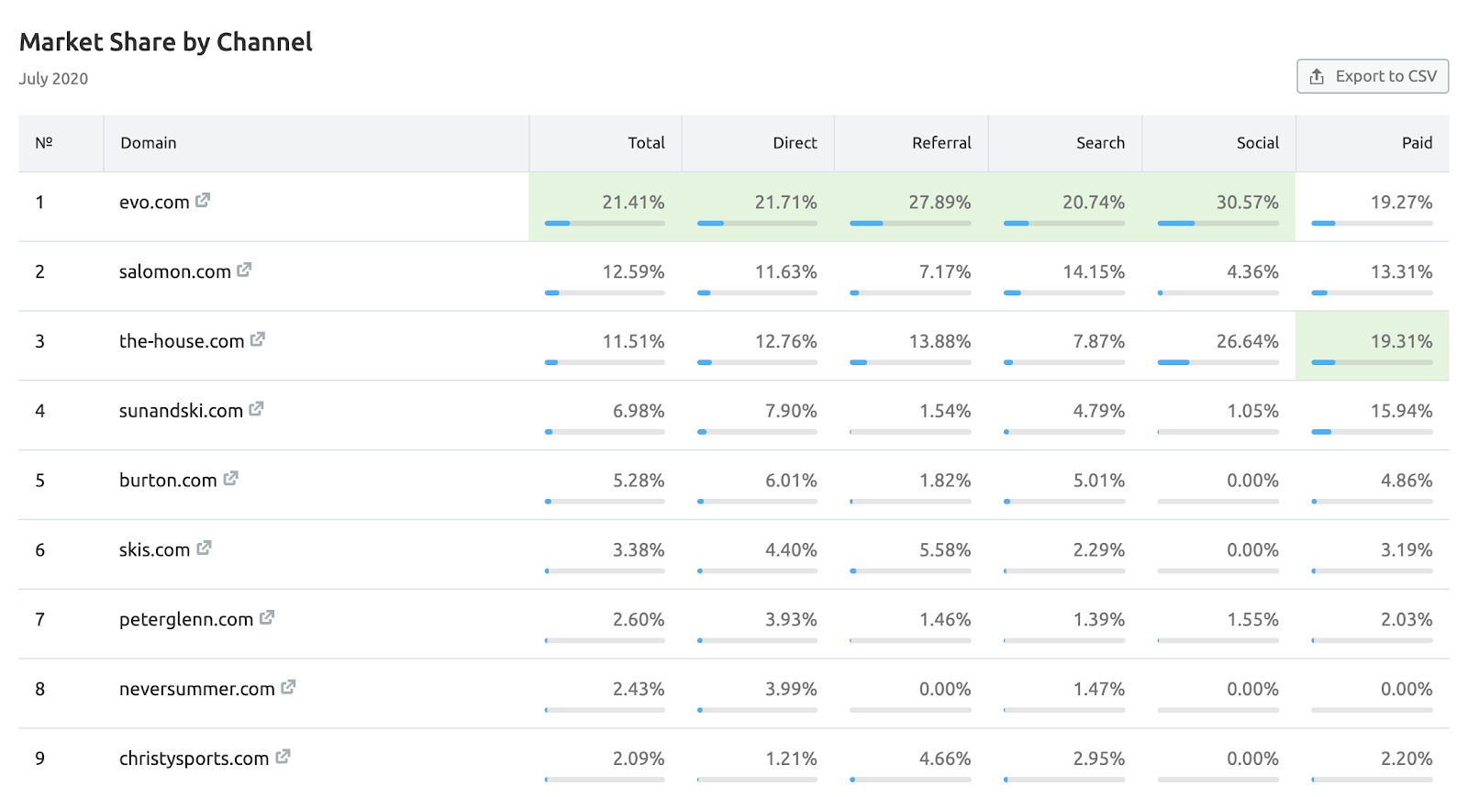This screenshot has width=1468, height=797.
Task: Click the salomon.com domain name
Action: pos(174,271)
